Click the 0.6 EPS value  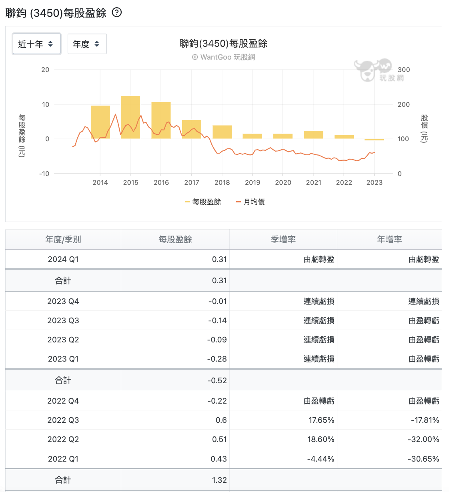[x=221, y=420]
